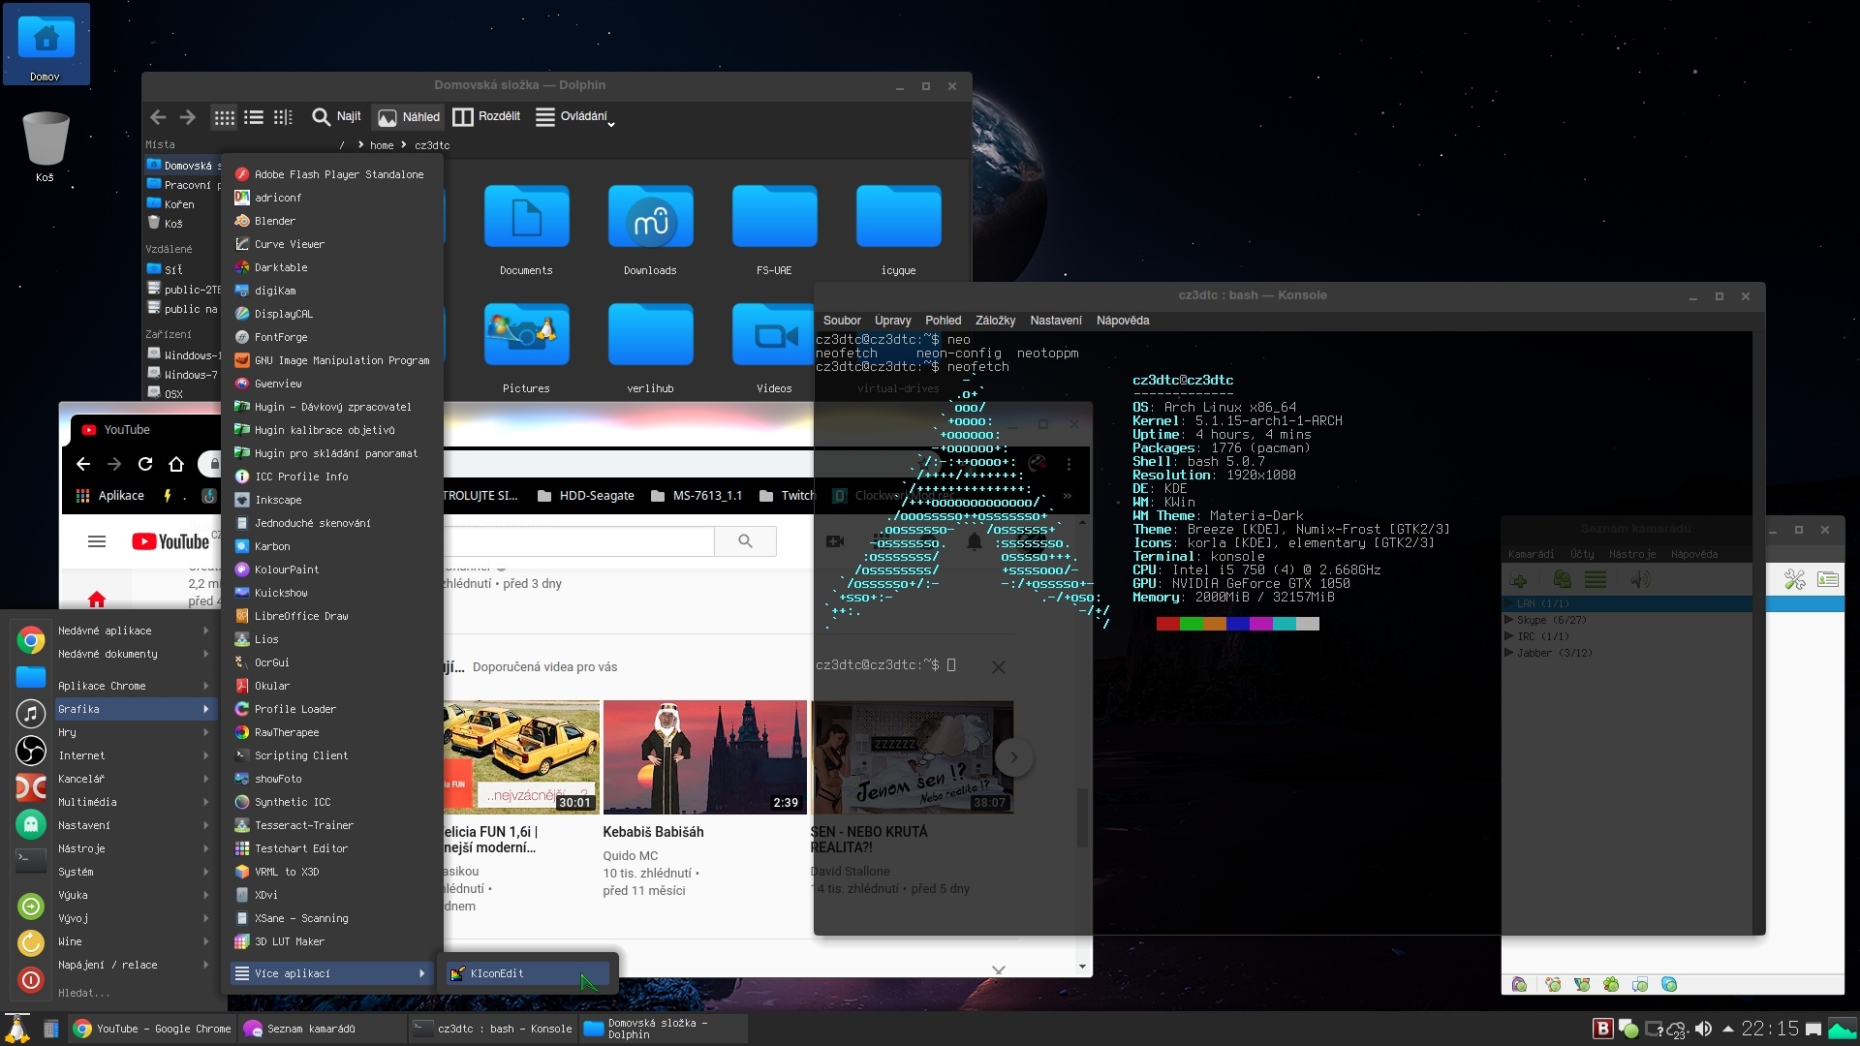
Task: Click Aplikace bookmarks shortcut in Chrome
Action: click(x=110, y=496)
